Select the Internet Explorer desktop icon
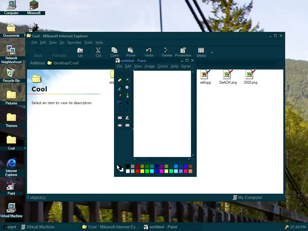The height and width of the screenshot is (231, 308). coord(11,167)
